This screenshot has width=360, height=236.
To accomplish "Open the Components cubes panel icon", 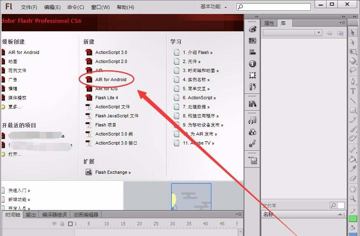I will tap(252, 132).
